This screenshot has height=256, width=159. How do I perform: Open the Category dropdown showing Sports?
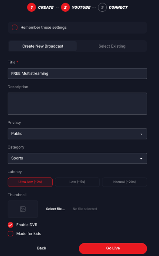point(77,158)
